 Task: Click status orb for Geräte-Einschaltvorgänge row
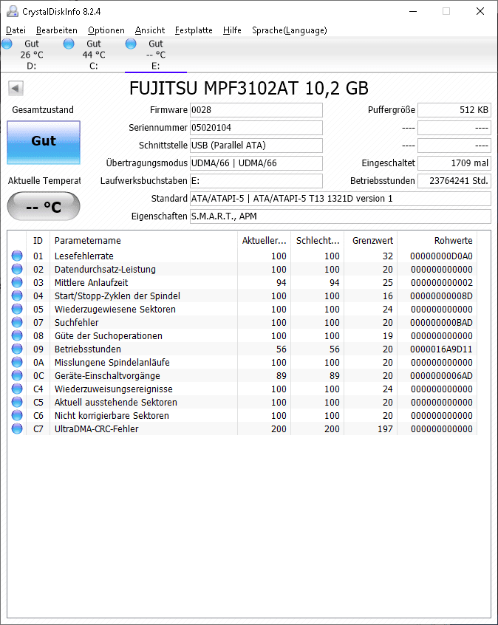[17, 375]
